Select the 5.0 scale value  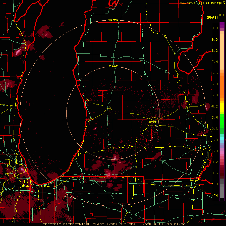point(215,95)
